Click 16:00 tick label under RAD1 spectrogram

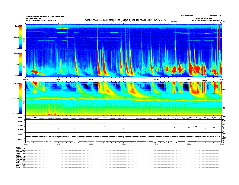pos(156,80)
